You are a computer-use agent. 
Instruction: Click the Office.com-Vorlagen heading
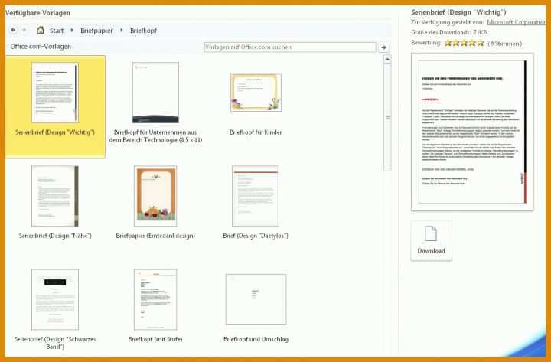pyautogui.click(x=41, y=47)
